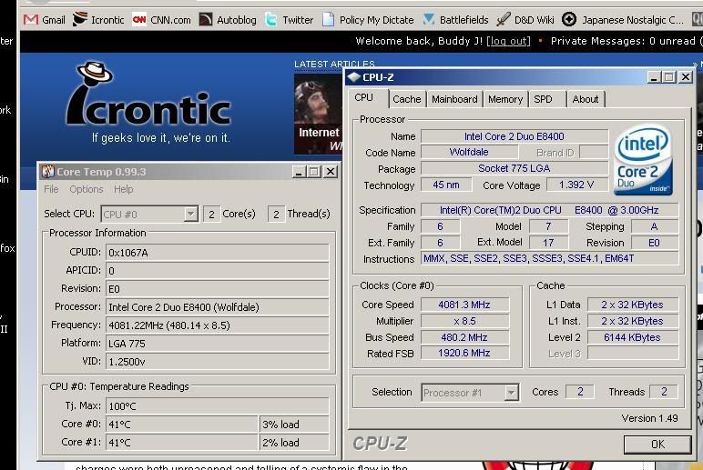Close the CPU-Z window
Viewport: 703px width, 470px height.
686,77
